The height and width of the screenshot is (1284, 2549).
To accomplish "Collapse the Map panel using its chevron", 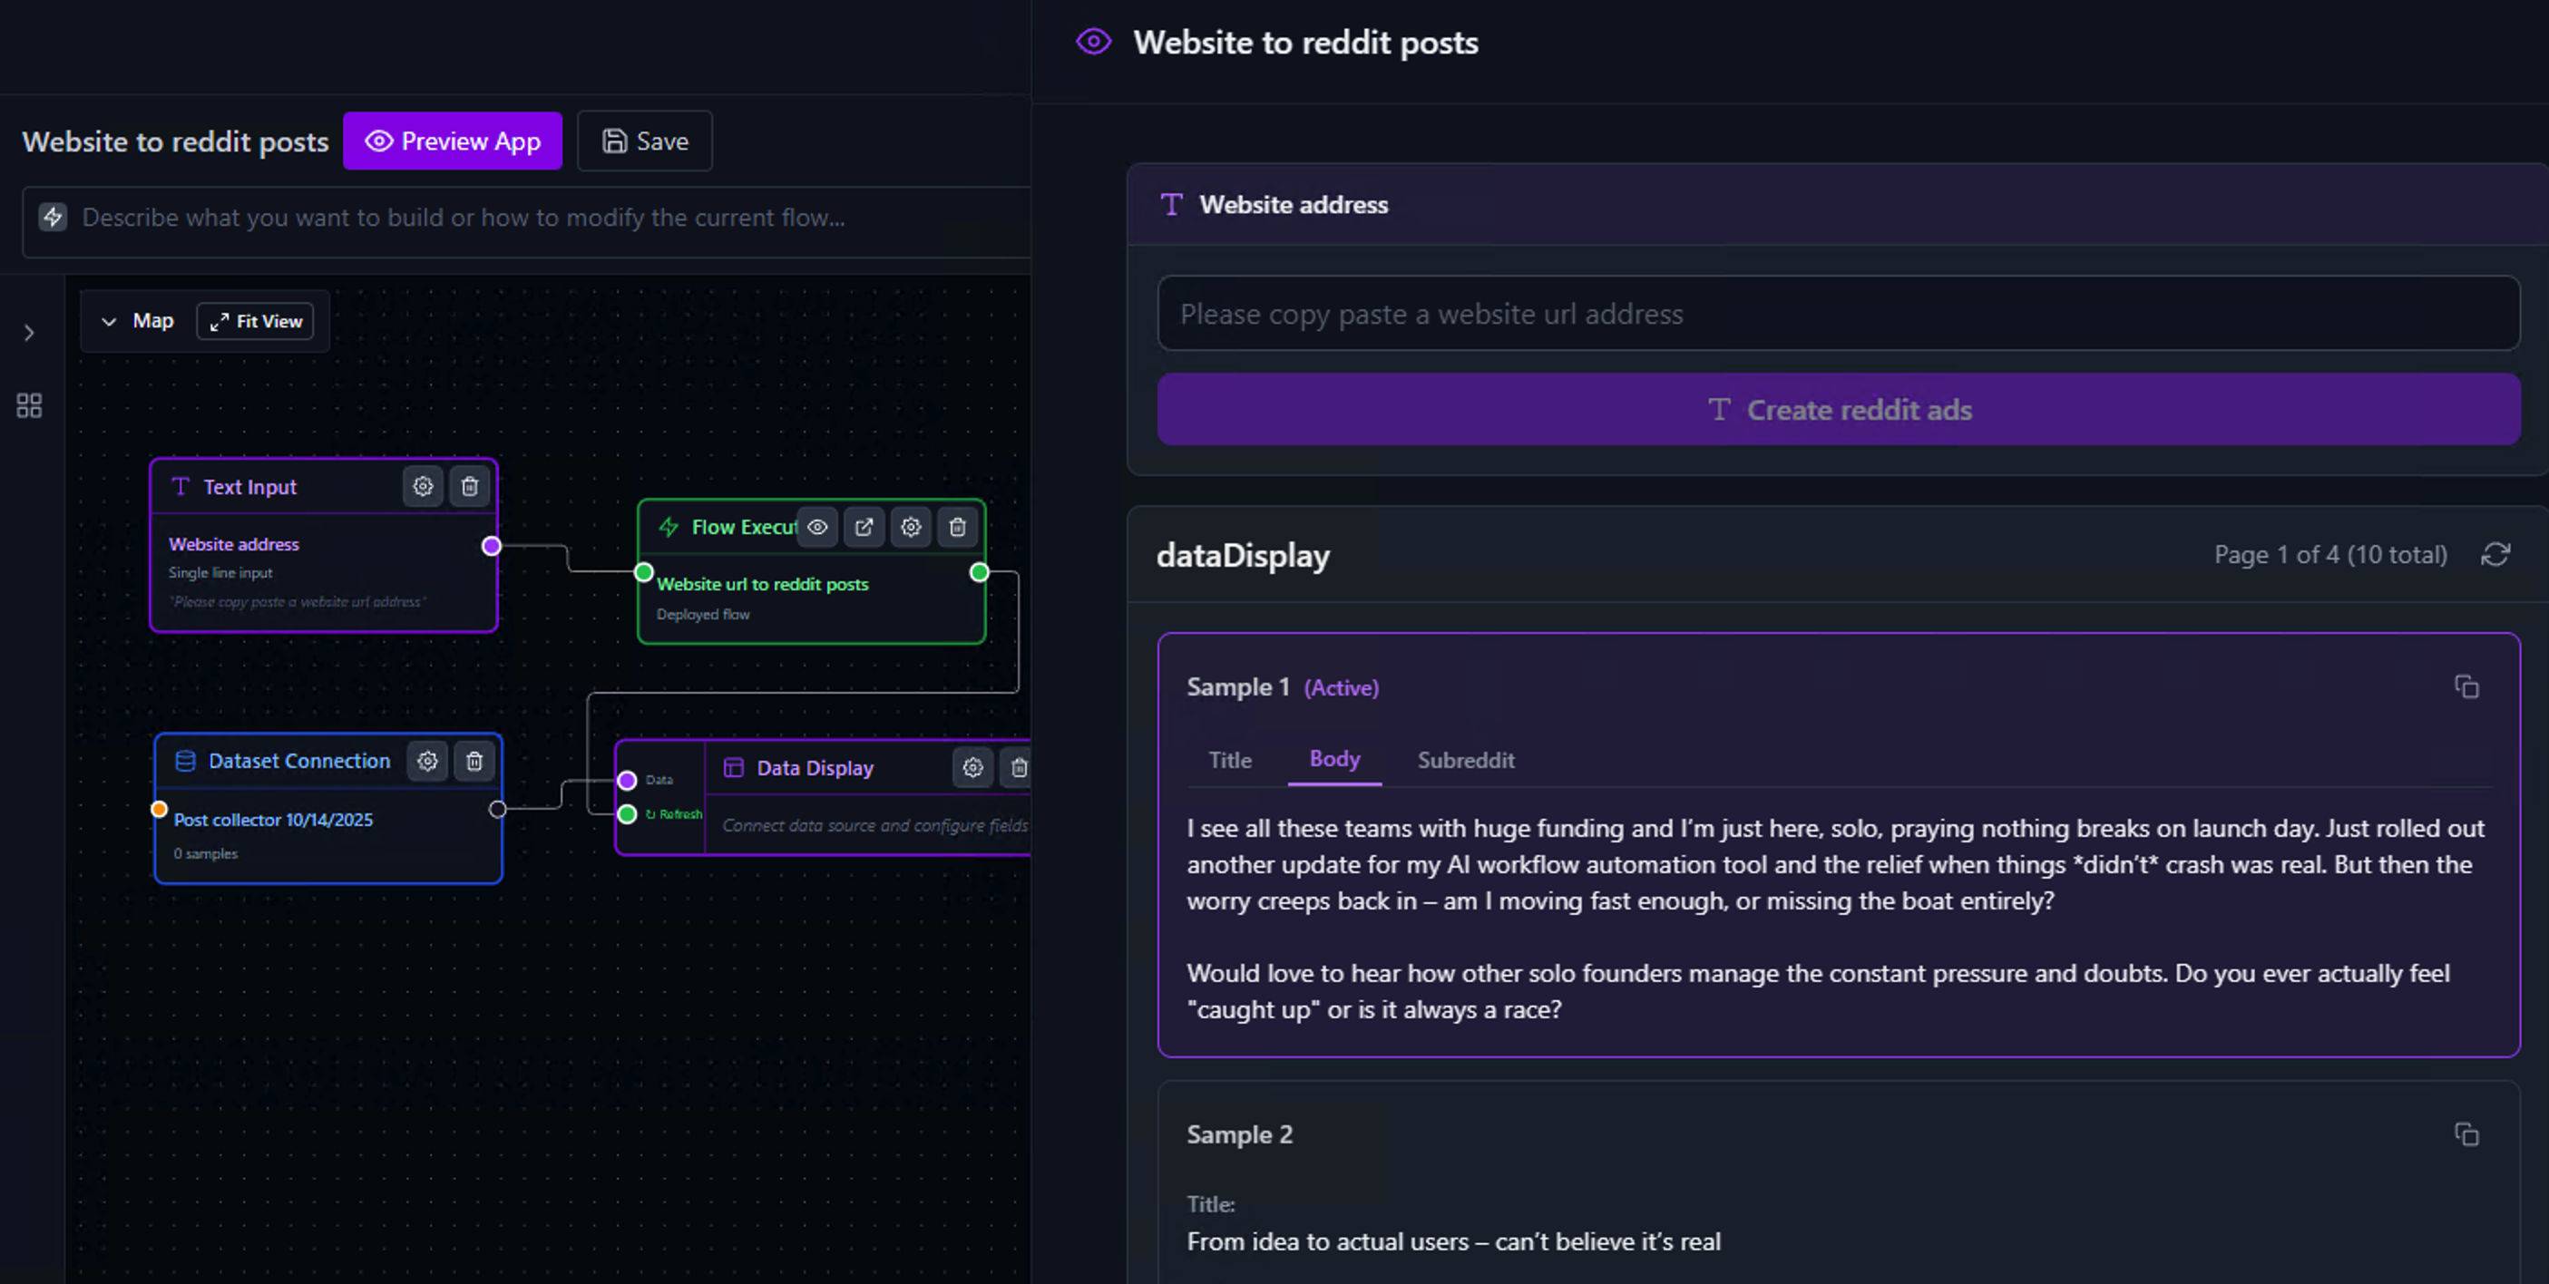I will (x=109, y=320).
